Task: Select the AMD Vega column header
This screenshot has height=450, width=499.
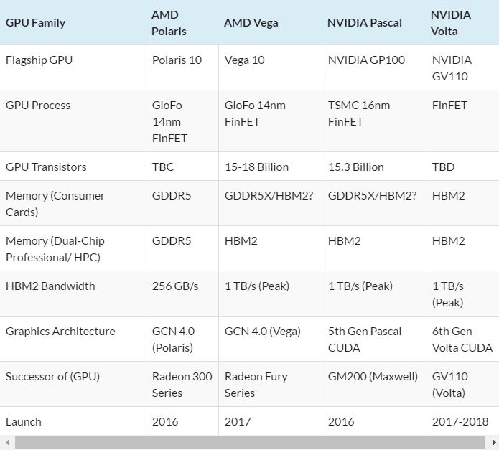Action: pos(251,23)
